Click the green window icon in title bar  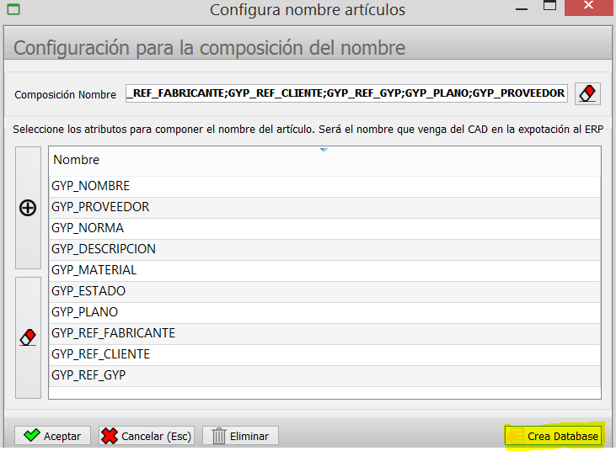point(13,9)
